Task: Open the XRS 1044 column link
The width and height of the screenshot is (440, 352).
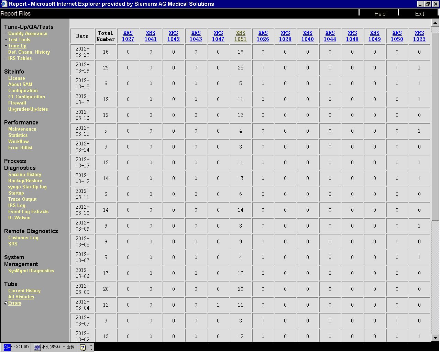Action: [330, 36]
